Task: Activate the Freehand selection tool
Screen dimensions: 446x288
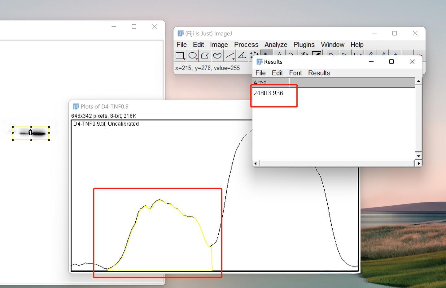Action: (x=217, y=56)
